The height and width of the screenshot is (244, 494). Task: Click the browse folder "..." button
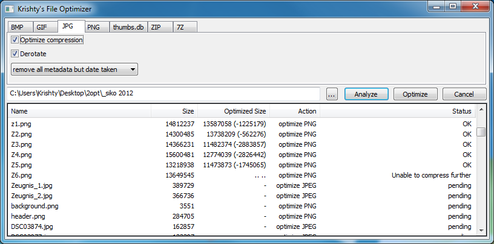tap(332, 94)
